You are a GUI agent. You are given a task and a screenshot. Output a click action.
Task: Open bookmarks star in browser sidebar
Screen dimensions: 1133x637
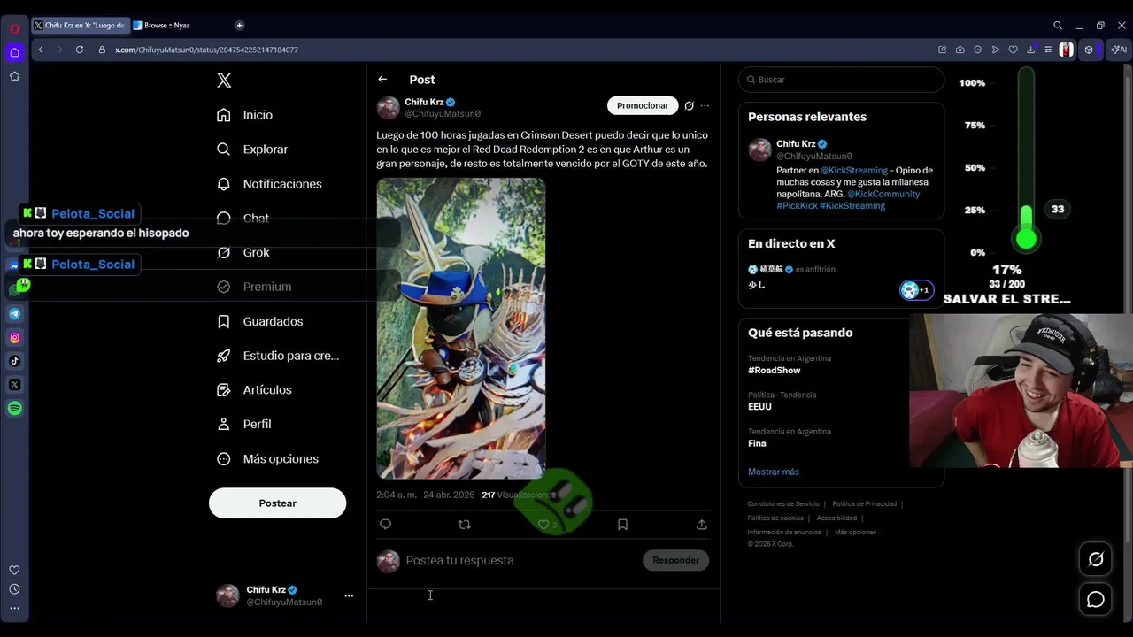[x=14, y=76]
